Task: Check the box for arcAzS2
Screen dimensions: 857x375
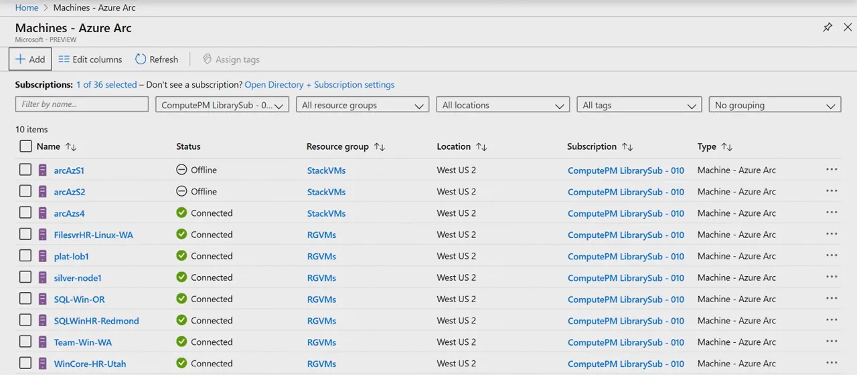Action: (25, 191)
